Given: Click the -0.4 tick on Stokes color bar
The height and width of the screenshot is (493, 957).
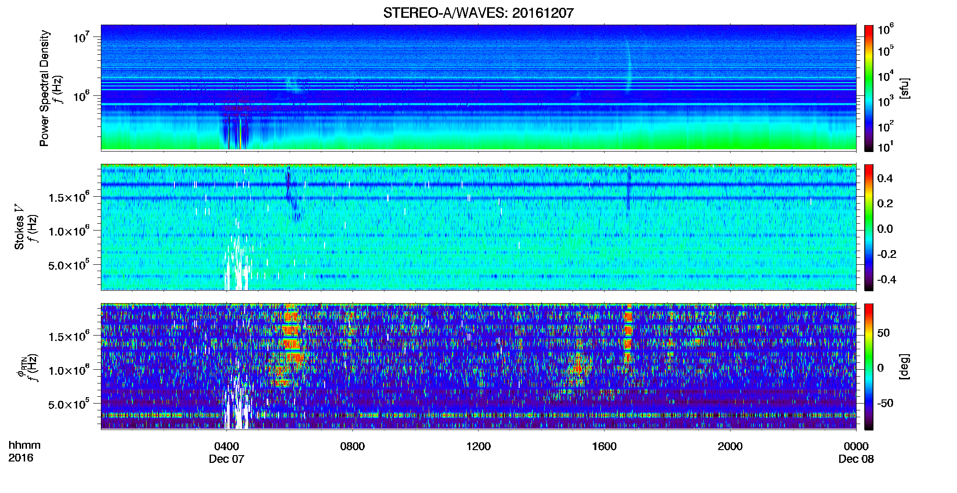Looking at the screenshot, I should pyautogui.click(x=887, y=279).
